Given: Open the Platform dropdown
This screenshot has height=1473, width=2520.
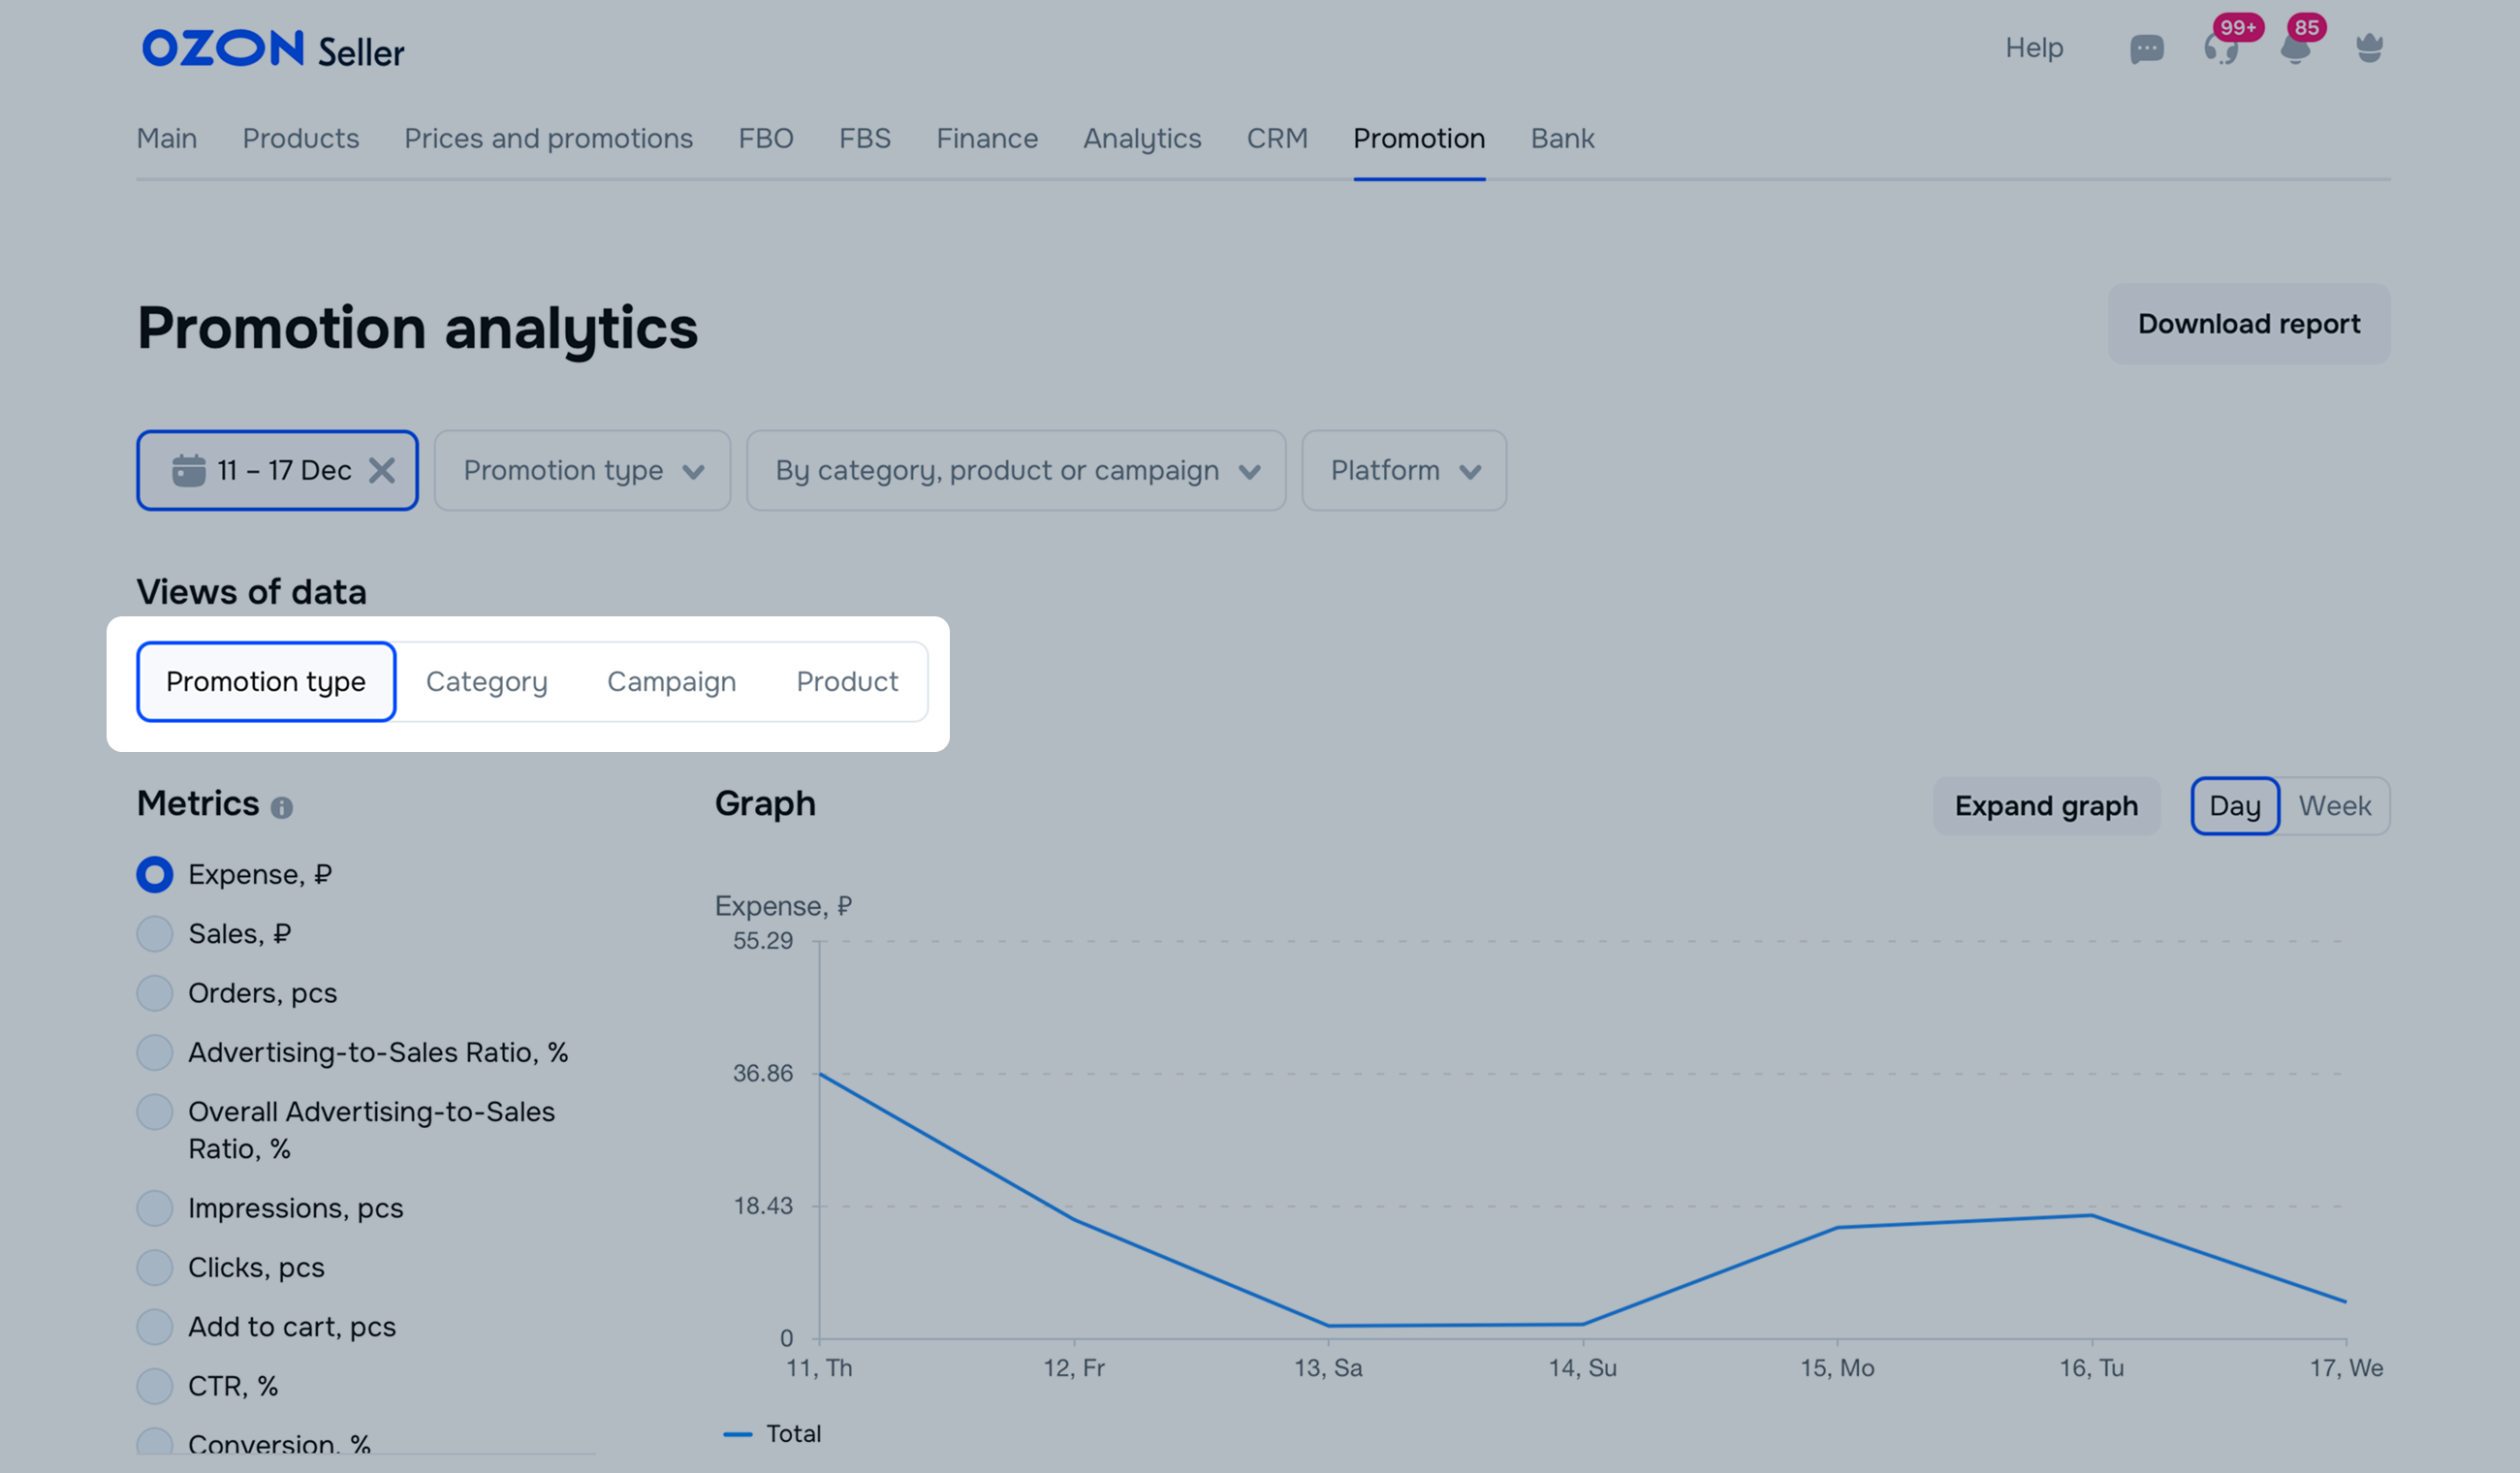Looking at the screenshot, I should tap(1403, 470).
